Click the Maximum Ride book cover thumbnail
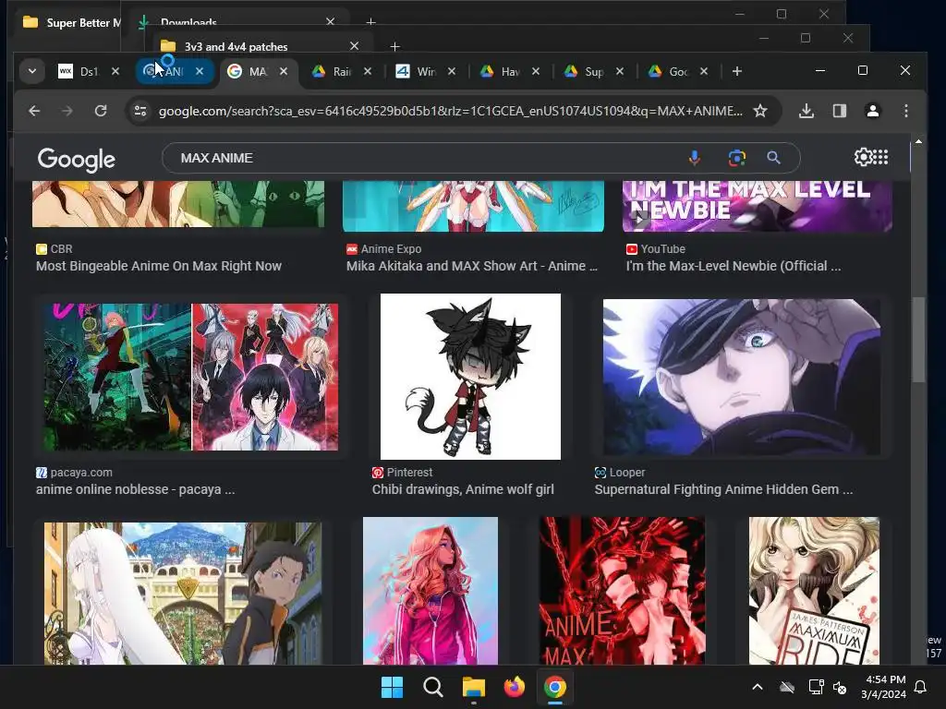 (x=814, y=591)
